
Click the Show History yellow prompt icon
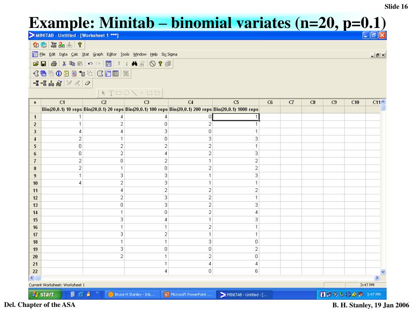pos(66,74)
